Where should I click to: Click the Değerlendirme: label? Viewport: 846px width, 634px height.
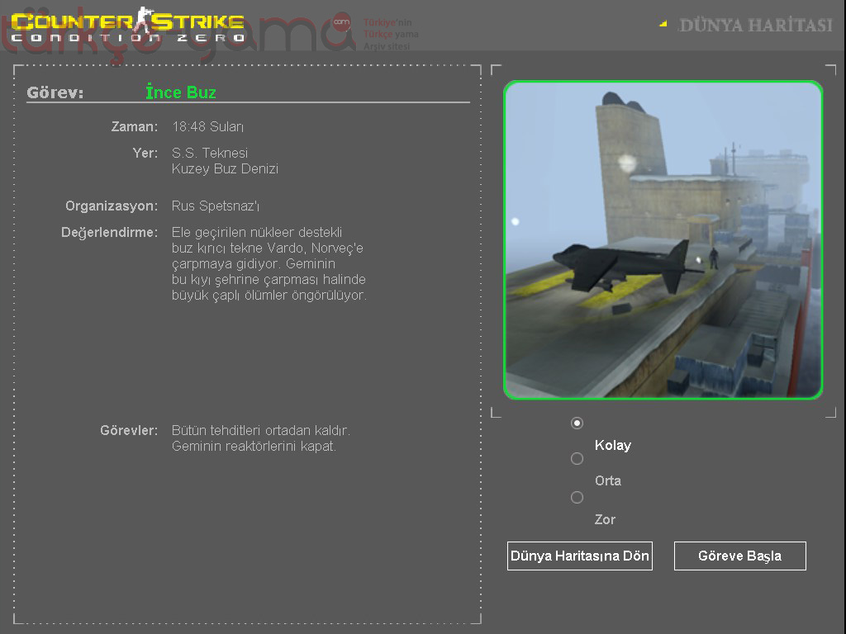[x=110, y=233]
